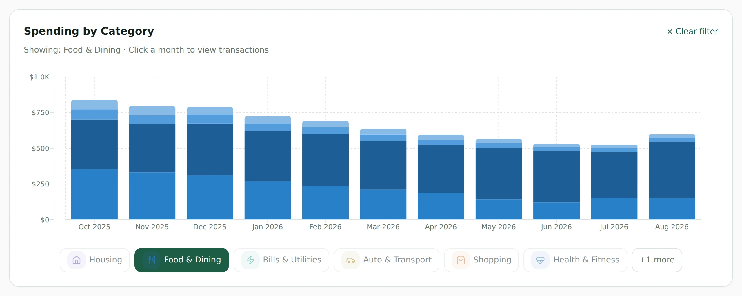
Task: Click the heart pulse Health & Fitness icon
Action: click(x=540, y=260)
